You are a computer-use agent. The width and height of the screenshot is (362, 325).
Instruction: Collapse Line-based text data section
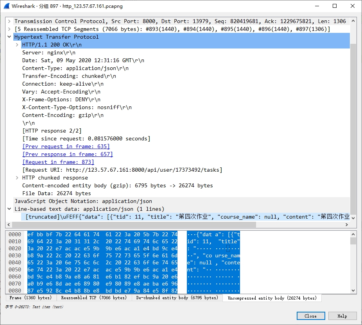[9, 209]
